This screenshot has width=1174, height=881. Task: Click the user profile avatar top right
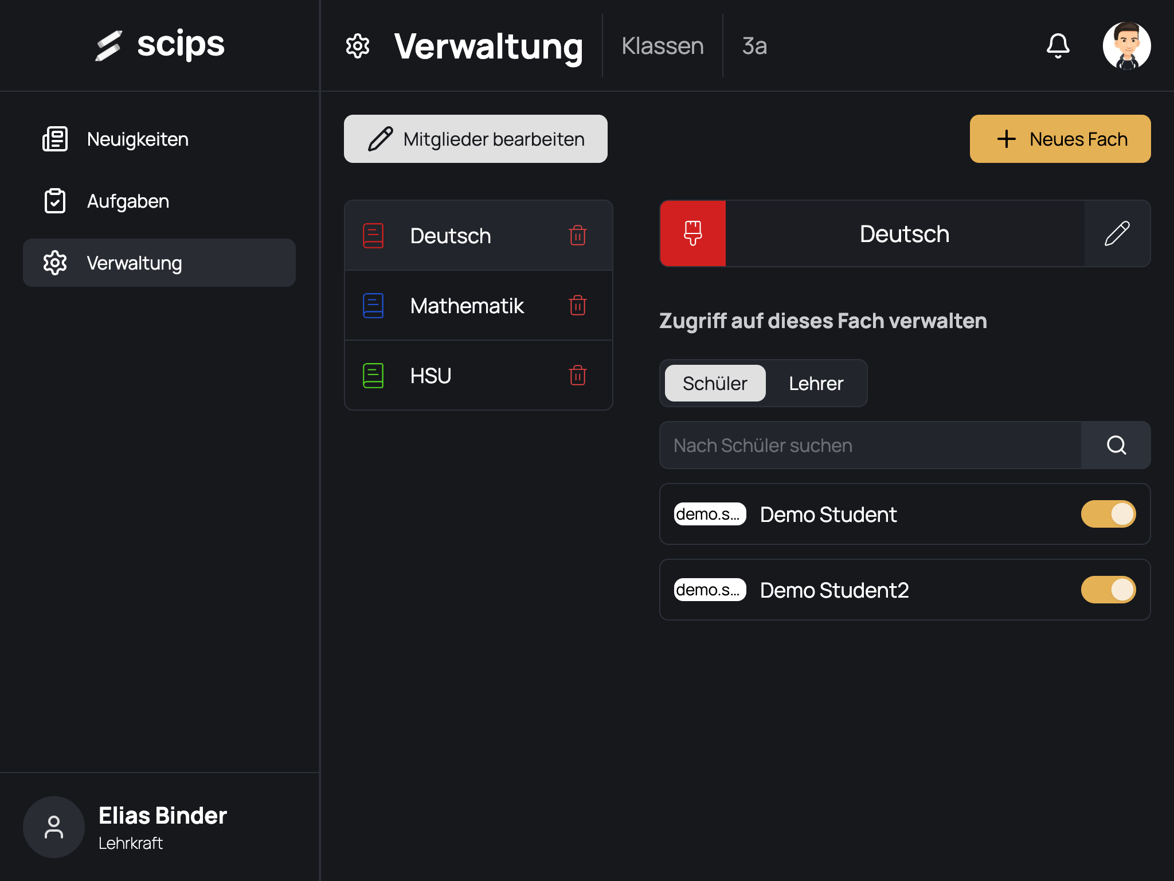click(x=1126, y=46)
